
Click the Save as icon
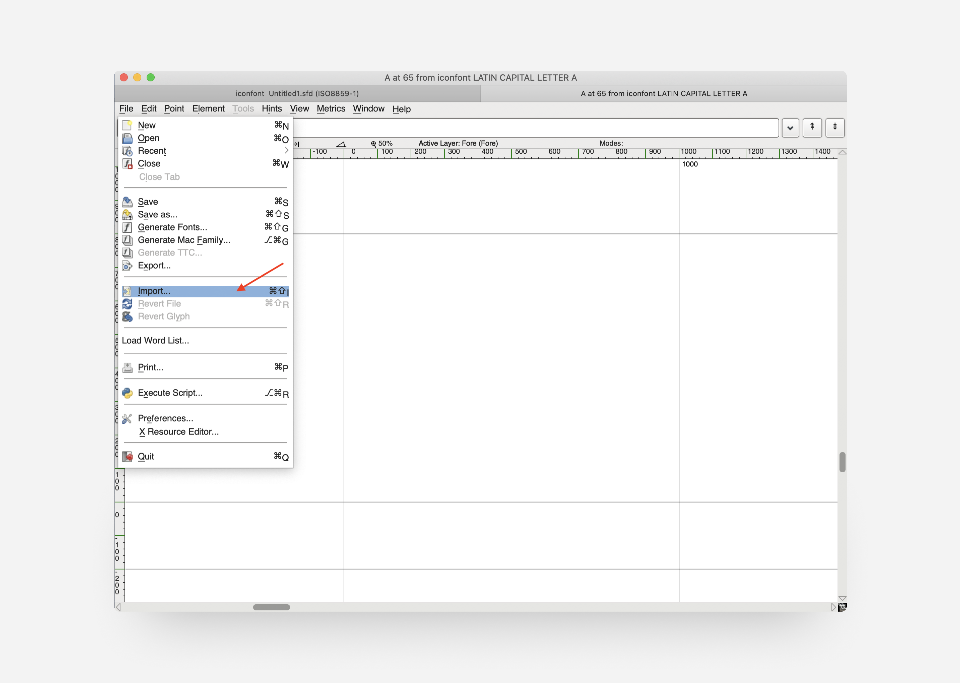click(x=127, y=214)
